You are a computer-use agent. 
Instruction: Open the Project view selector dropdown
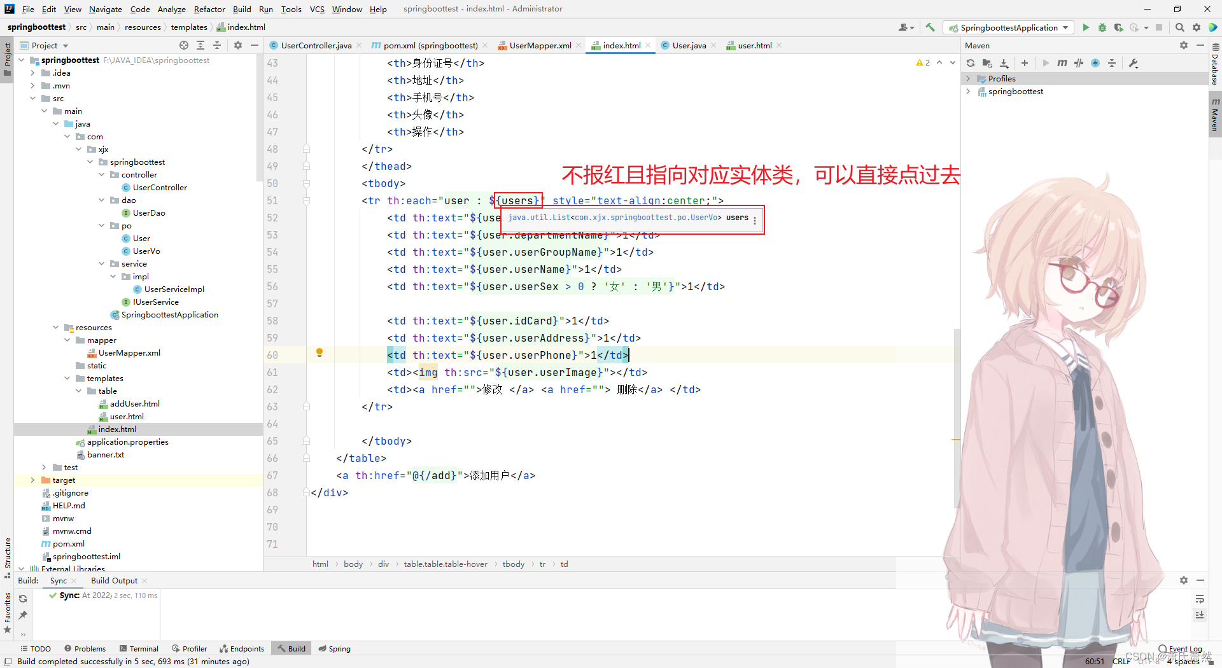click(x=45, y=45)
